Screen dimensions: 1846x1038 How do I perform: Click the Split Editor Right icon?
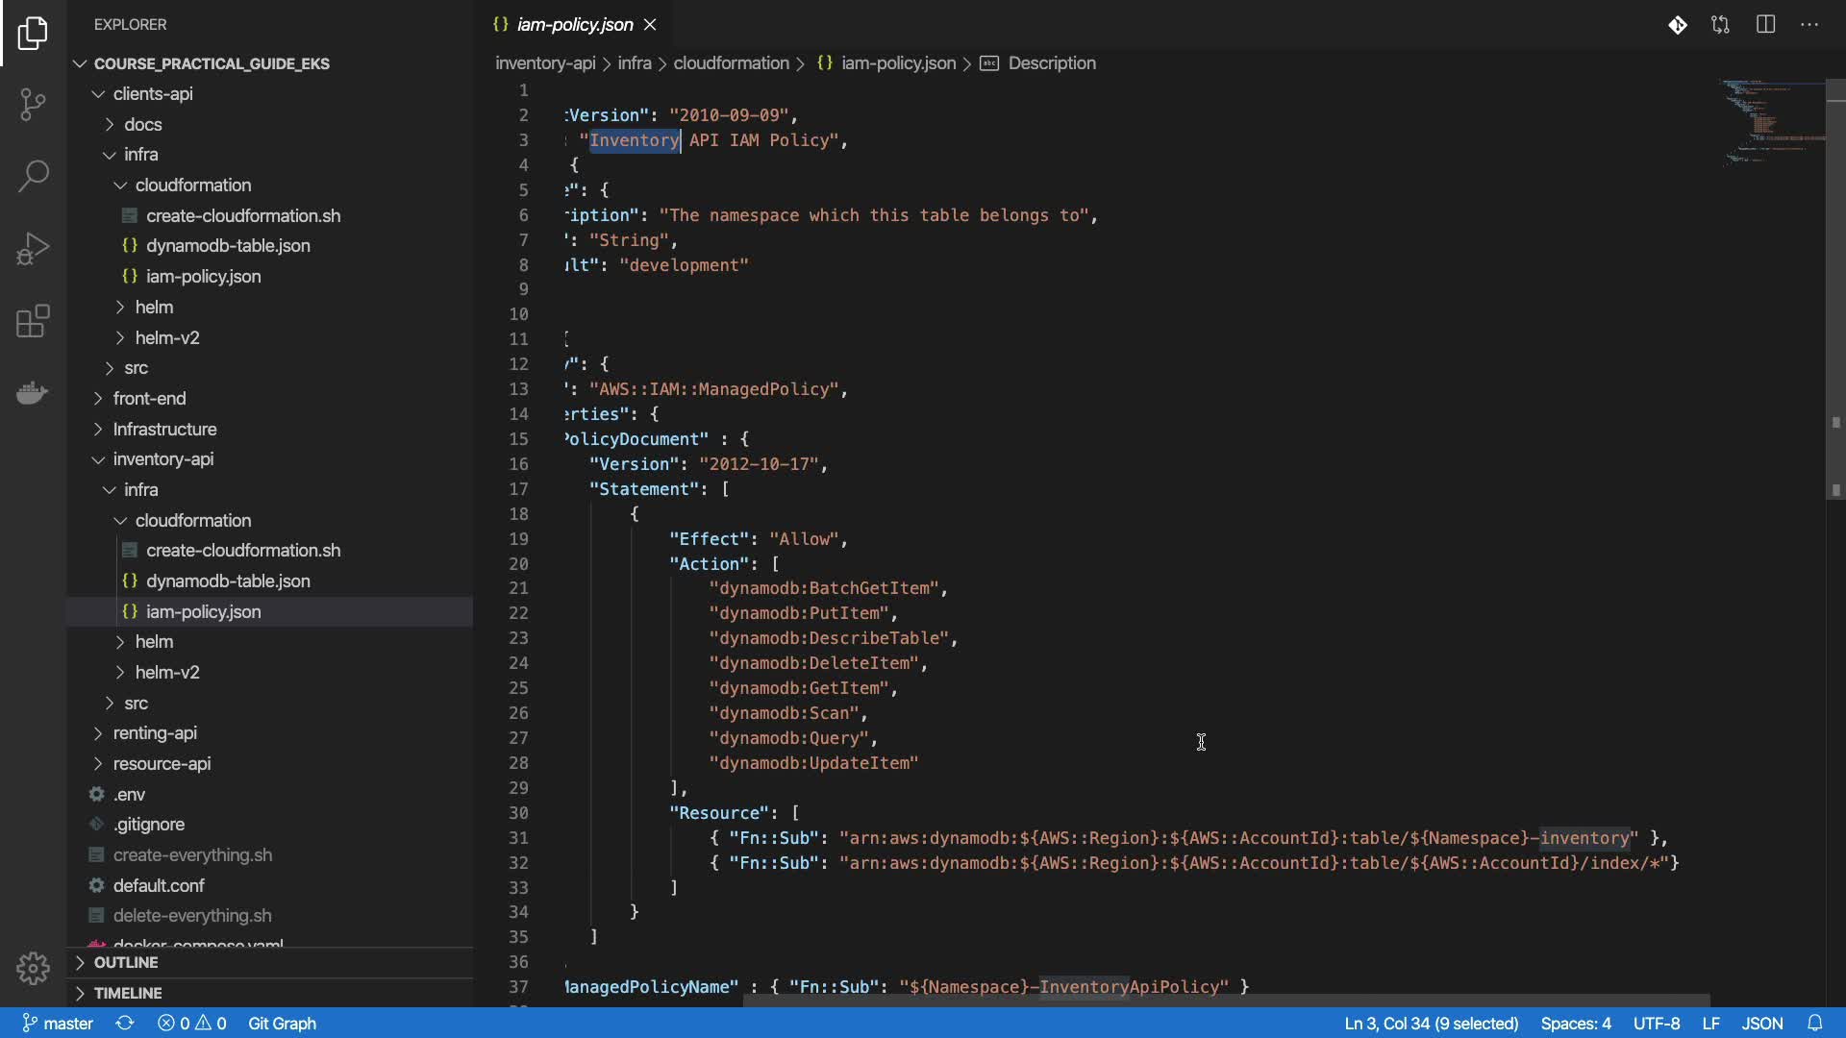[x=1765, y=25]
